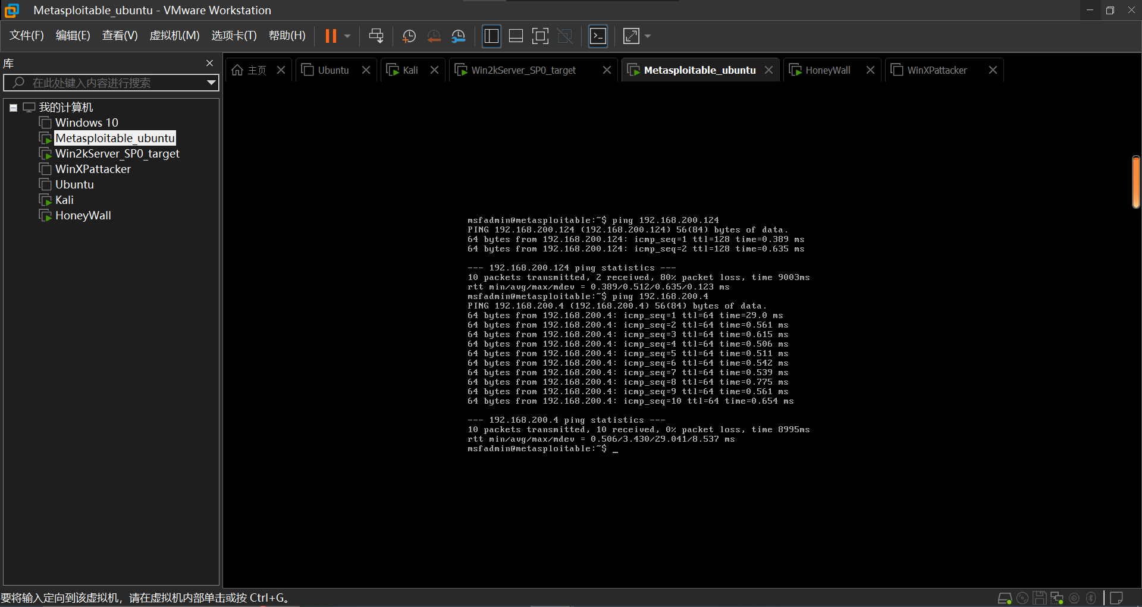This screenshot has width=1142, height=607.
Task: Close the Metasploitable_ubuntu tab
Action: (769, 70)
